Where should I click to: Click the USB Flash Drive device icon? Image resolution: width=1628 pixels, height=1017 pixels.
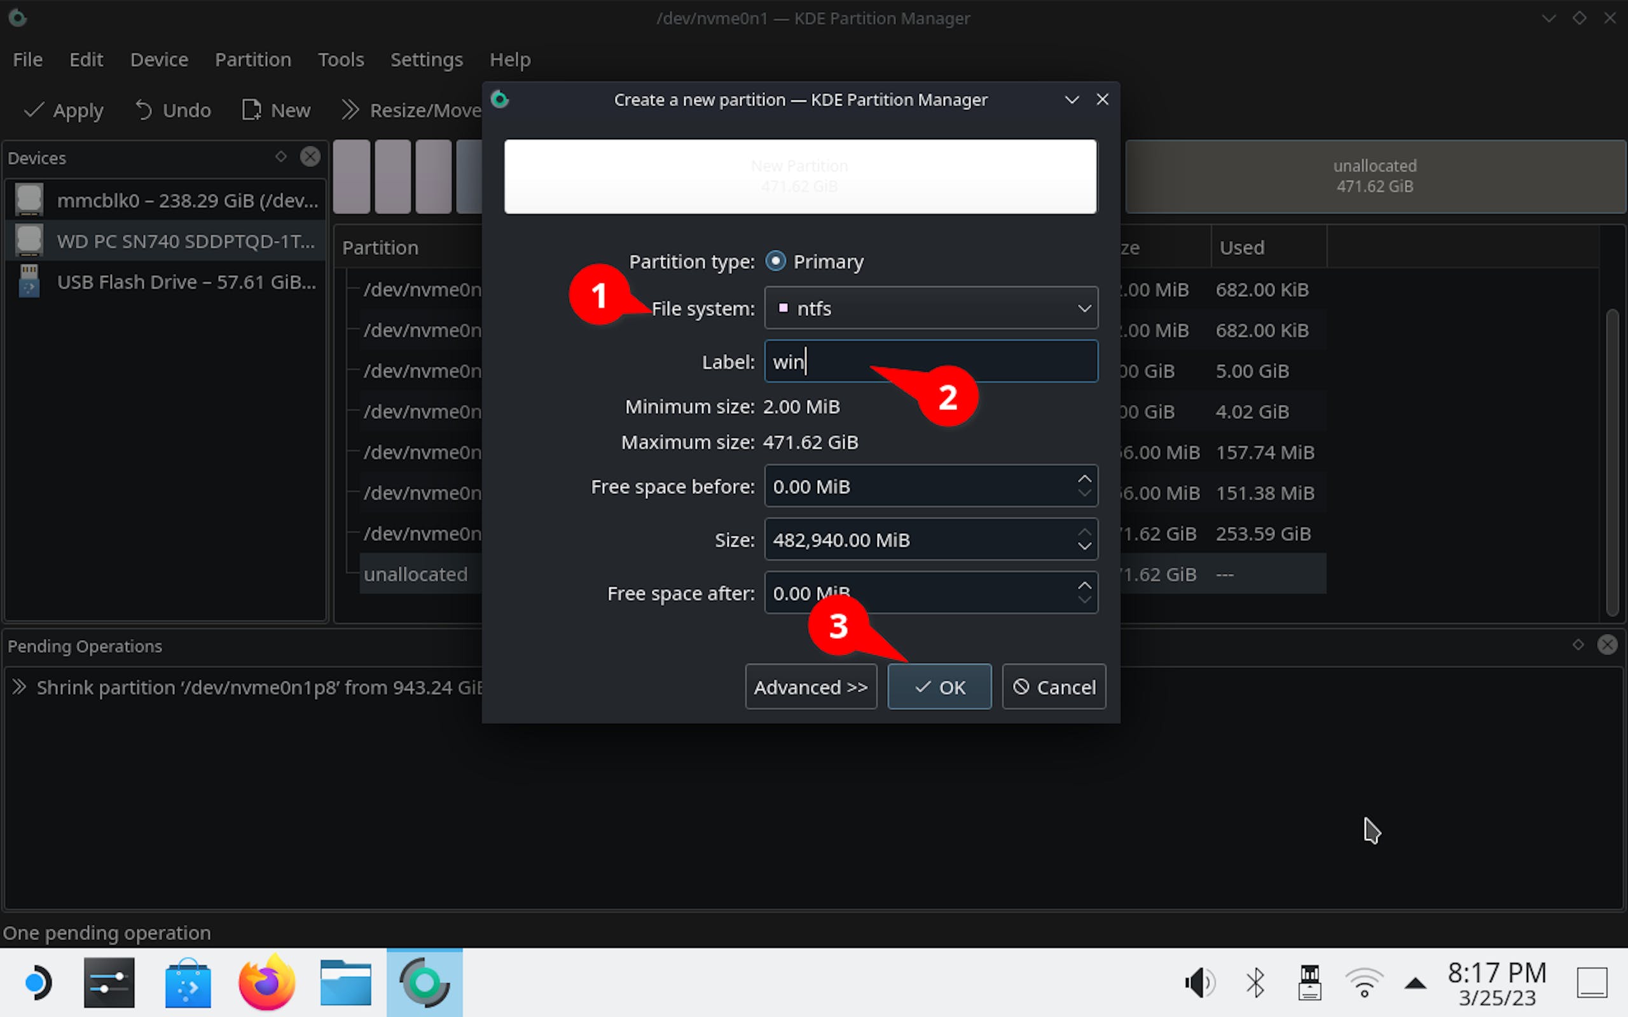click(x=29, y=281)
